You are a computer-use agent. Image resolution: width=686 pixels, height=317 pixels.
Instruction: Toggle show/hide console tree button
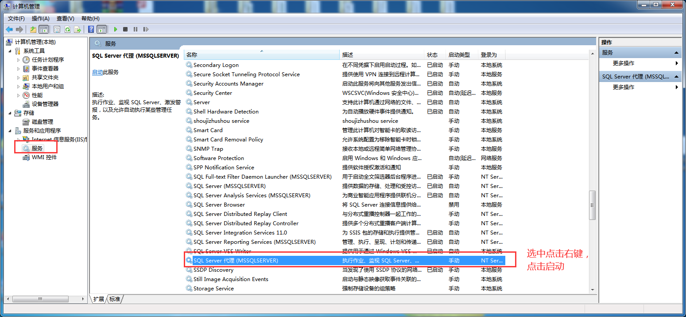43,29
